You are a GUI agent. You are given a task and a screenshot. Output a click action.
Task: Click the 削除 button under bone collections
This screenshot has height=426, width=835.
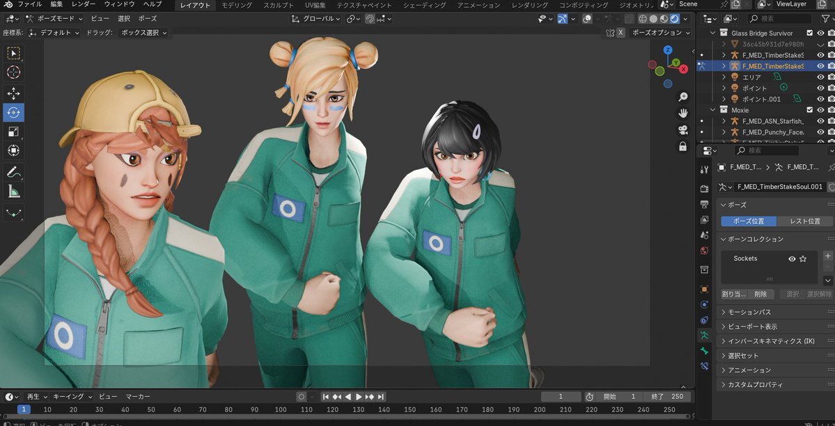click(x=761, y=294)
